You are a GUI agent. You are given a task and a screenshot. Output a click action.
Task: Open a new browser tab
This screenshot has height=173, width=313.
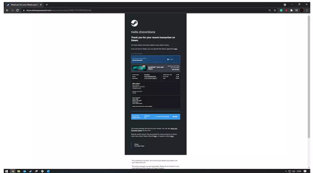(x=47, y=5)
